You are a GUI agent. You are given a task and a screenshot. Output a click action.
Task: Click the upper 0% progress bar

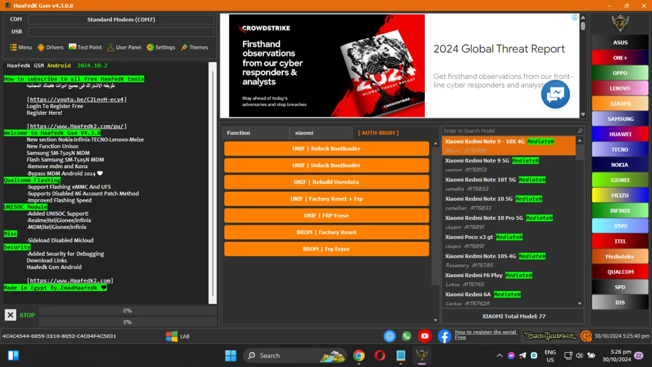[x=127, y=310]
